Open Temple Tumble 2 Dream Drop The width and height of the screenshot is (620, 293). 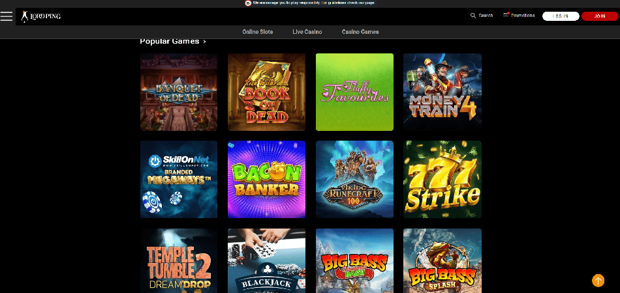(179, 260)
